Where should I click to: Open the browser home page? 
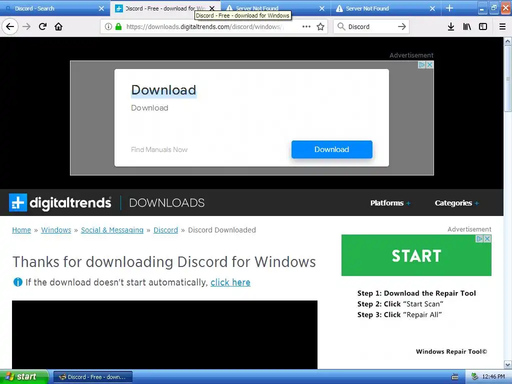[x=58, y=26]
